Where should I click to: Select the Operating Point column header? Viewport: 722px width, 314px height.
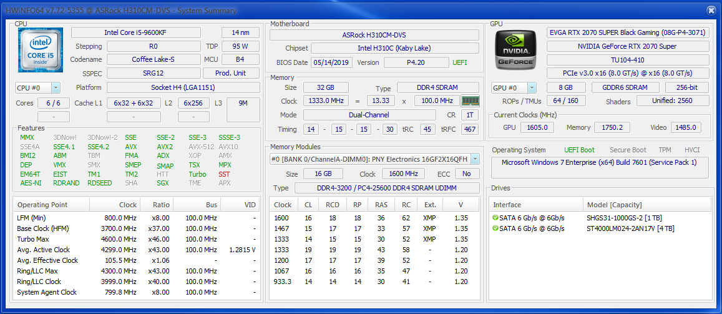click(52, 205)
